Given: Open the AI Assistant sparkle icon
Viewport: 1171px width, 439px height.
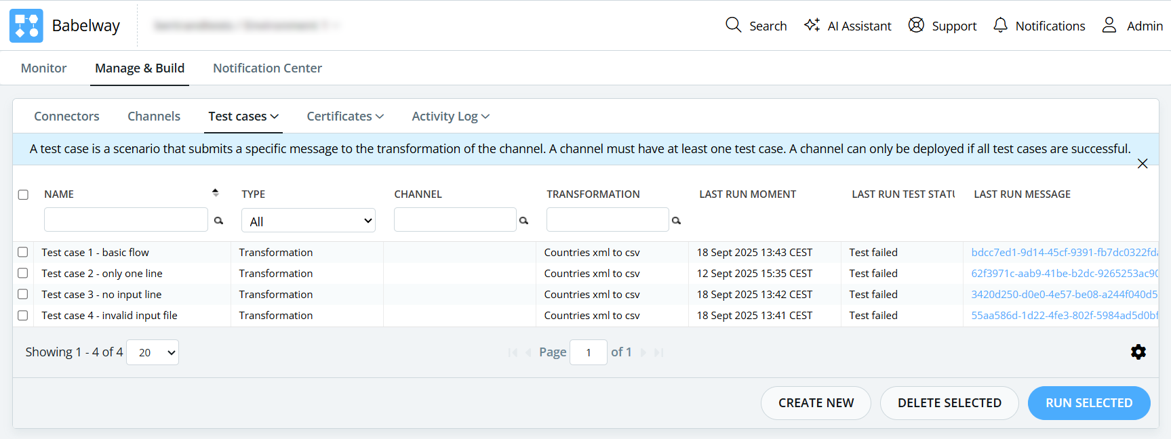Looking at the screenshot, I should [x=812, y=25].
